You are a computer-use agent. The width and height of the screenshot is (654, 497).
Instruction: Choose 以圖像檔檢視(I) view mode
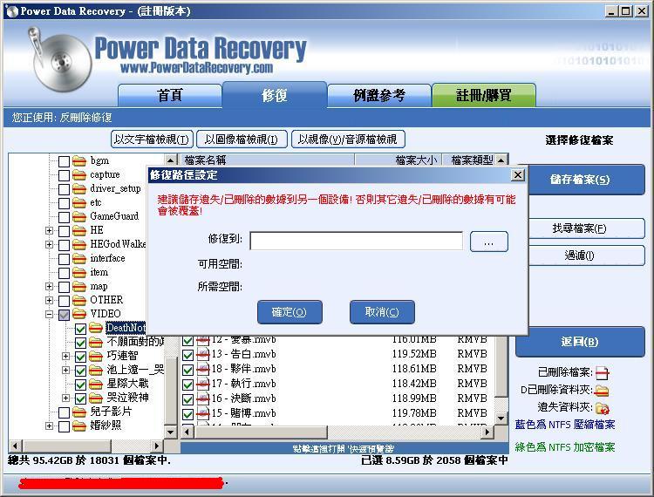pyautogui.click(x=242, y=140)
